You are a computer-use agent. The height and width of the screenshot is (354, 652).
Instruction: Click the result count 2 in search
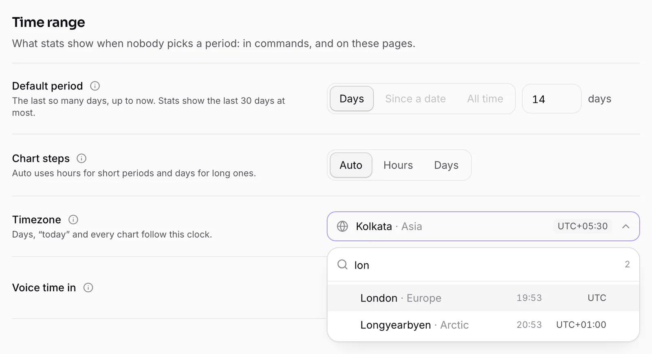click(628, 264)
